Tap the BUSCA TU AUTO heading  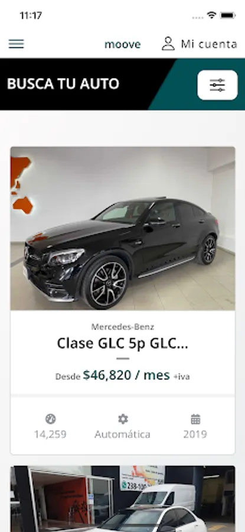[63, 84]
